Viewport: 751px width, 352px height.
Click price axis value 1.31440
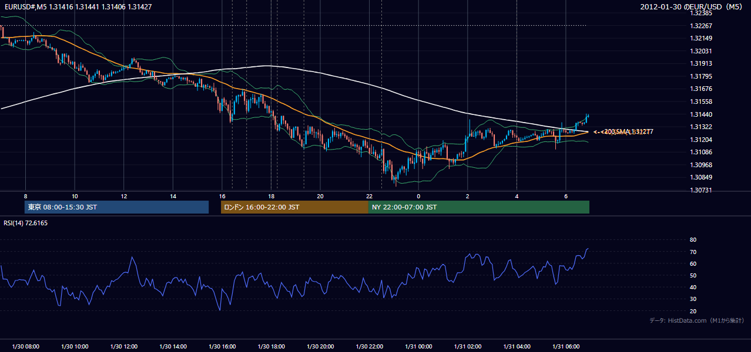(701, 114)
